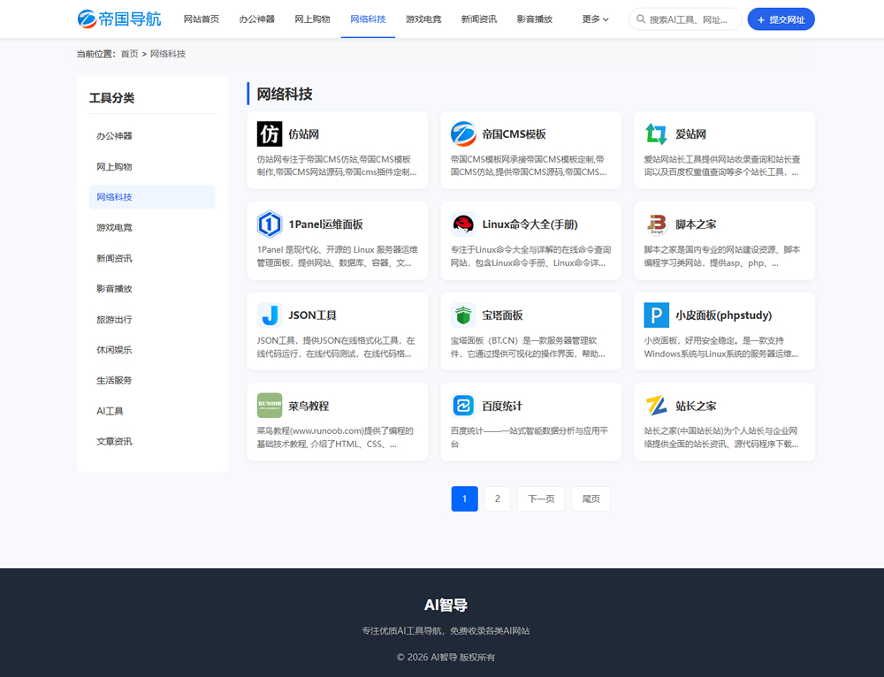Viewport: 884px width, 677px height.
Task: Click the 帝国CMS模板 card icon
Action: point(463,134)
